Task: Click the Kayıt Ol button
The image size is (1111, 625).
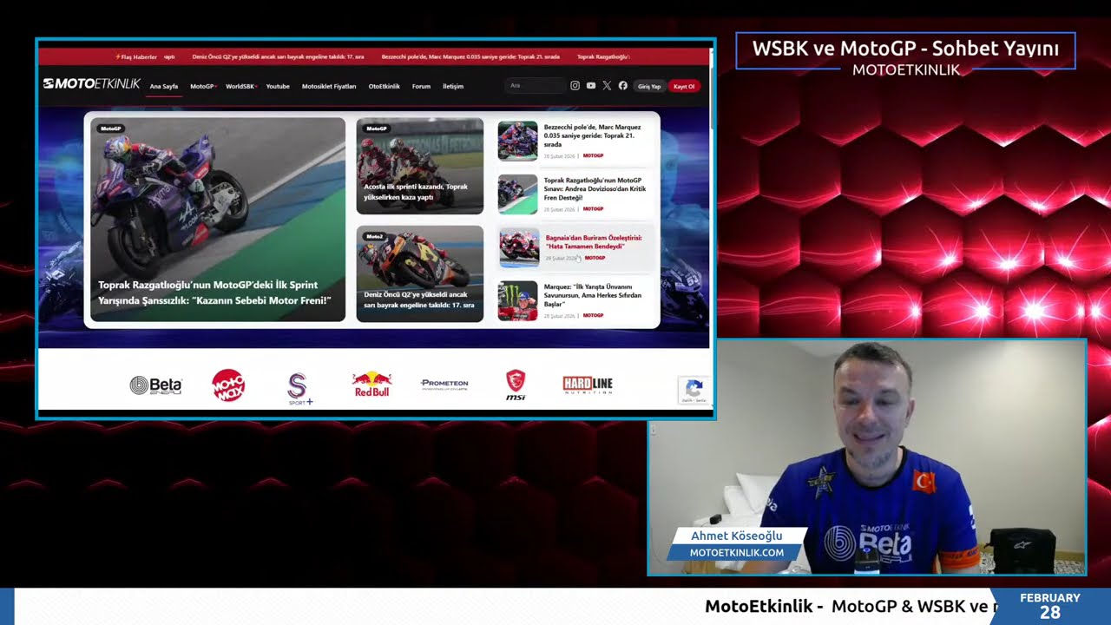Action: (684, 86)
